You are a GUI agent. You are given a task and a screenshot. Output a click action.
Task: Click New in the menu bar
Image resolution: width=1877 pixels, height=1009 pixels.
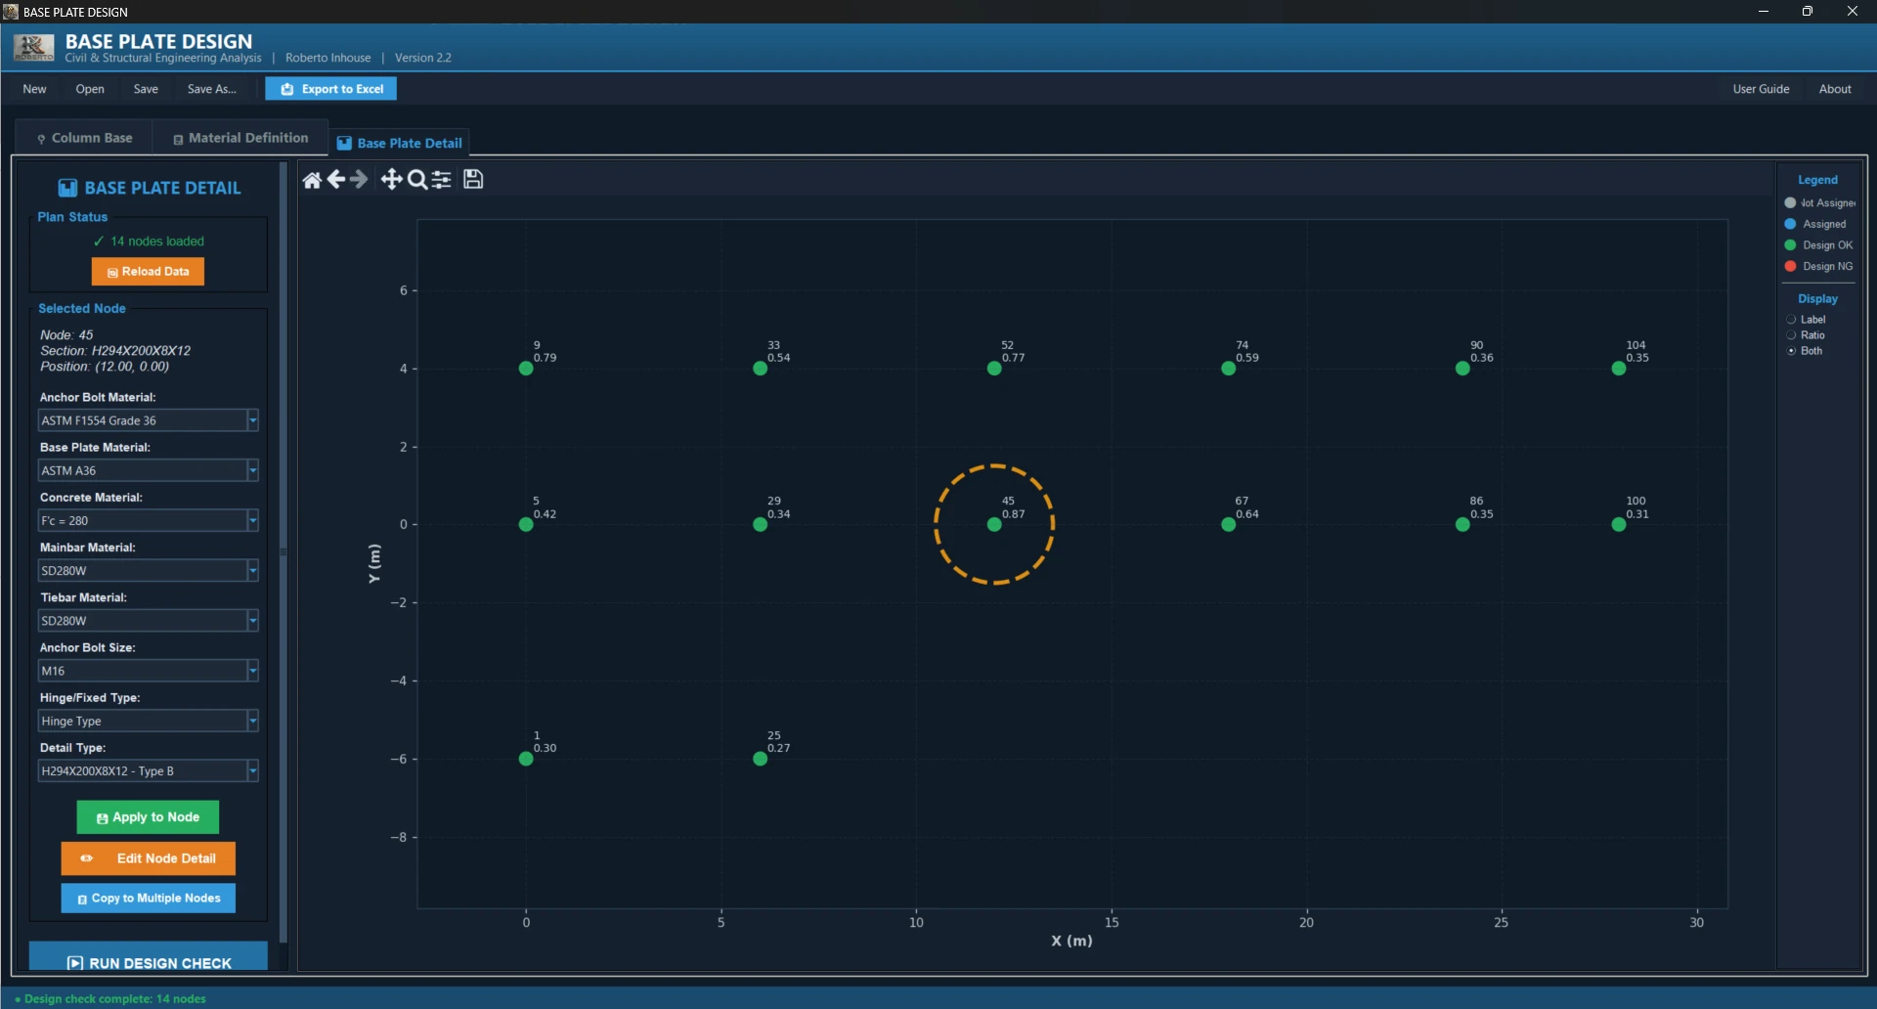point(34,89)
